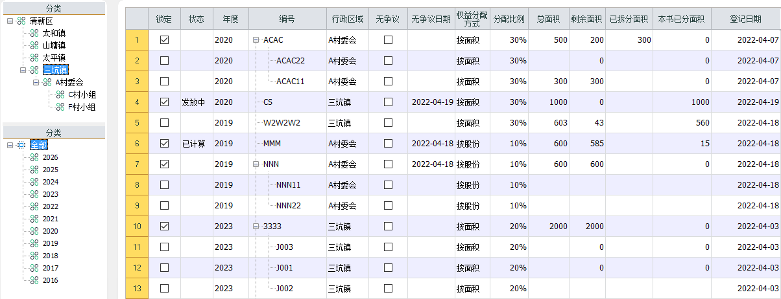This screenshot has width=781, height=299.
Task: Click the icon beside year 2023
Action: [x=34, y=194]
